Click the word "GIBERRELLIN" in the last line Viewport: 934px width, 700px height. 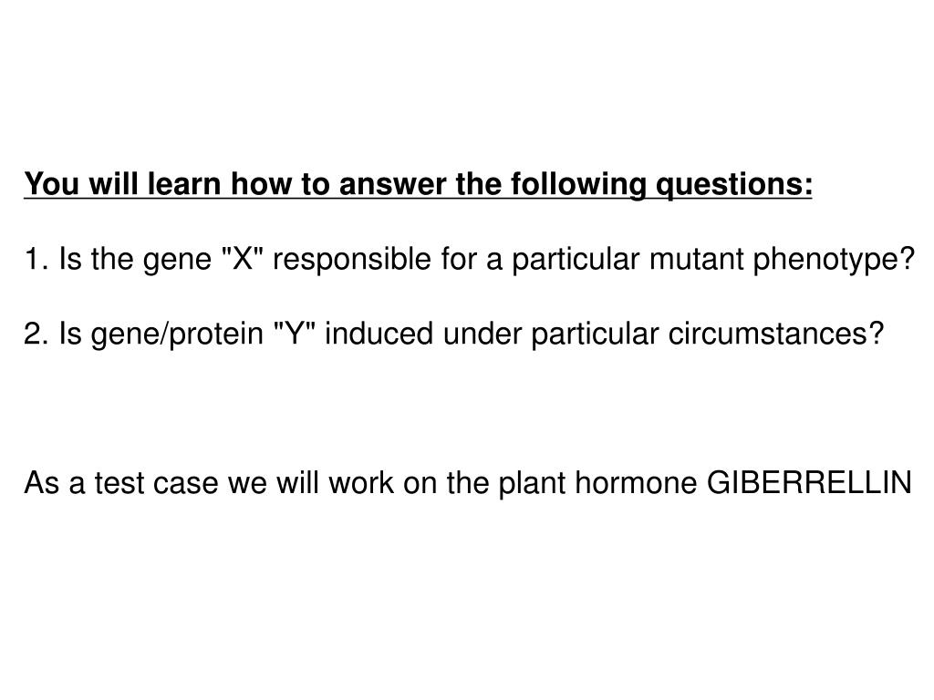[x=809, y=482]
